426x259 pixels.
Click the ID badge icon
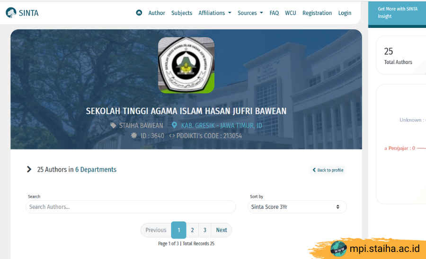point(134,136)
